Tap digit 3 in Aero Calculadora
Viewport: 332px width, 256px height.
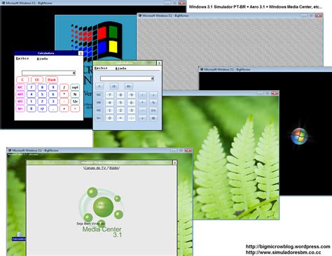[132, 111]
